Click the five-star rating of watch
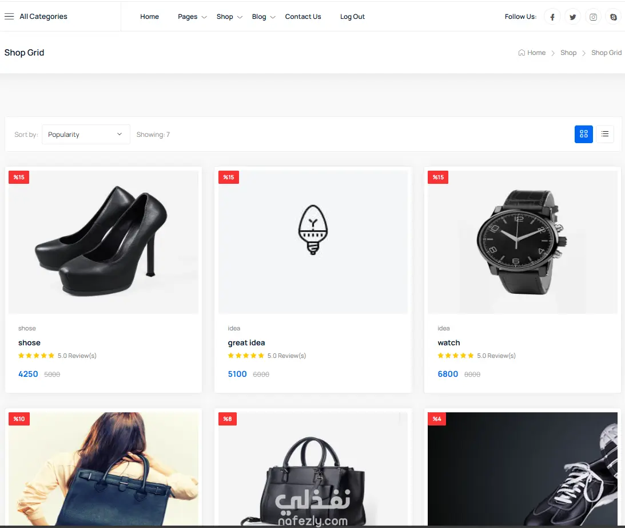Viewport: 625px width, 528px height. tap(456, 356)
